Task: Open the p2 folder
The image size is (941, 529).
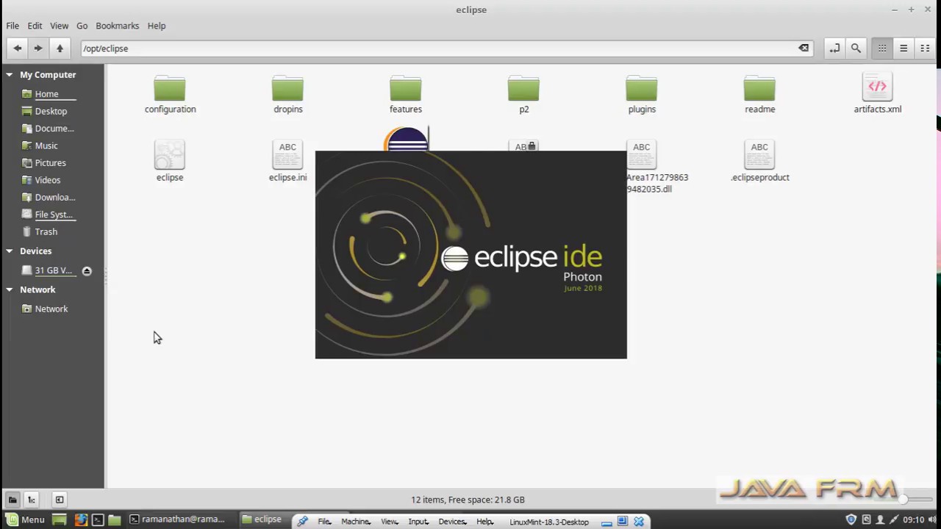Action: click(523, 94)
